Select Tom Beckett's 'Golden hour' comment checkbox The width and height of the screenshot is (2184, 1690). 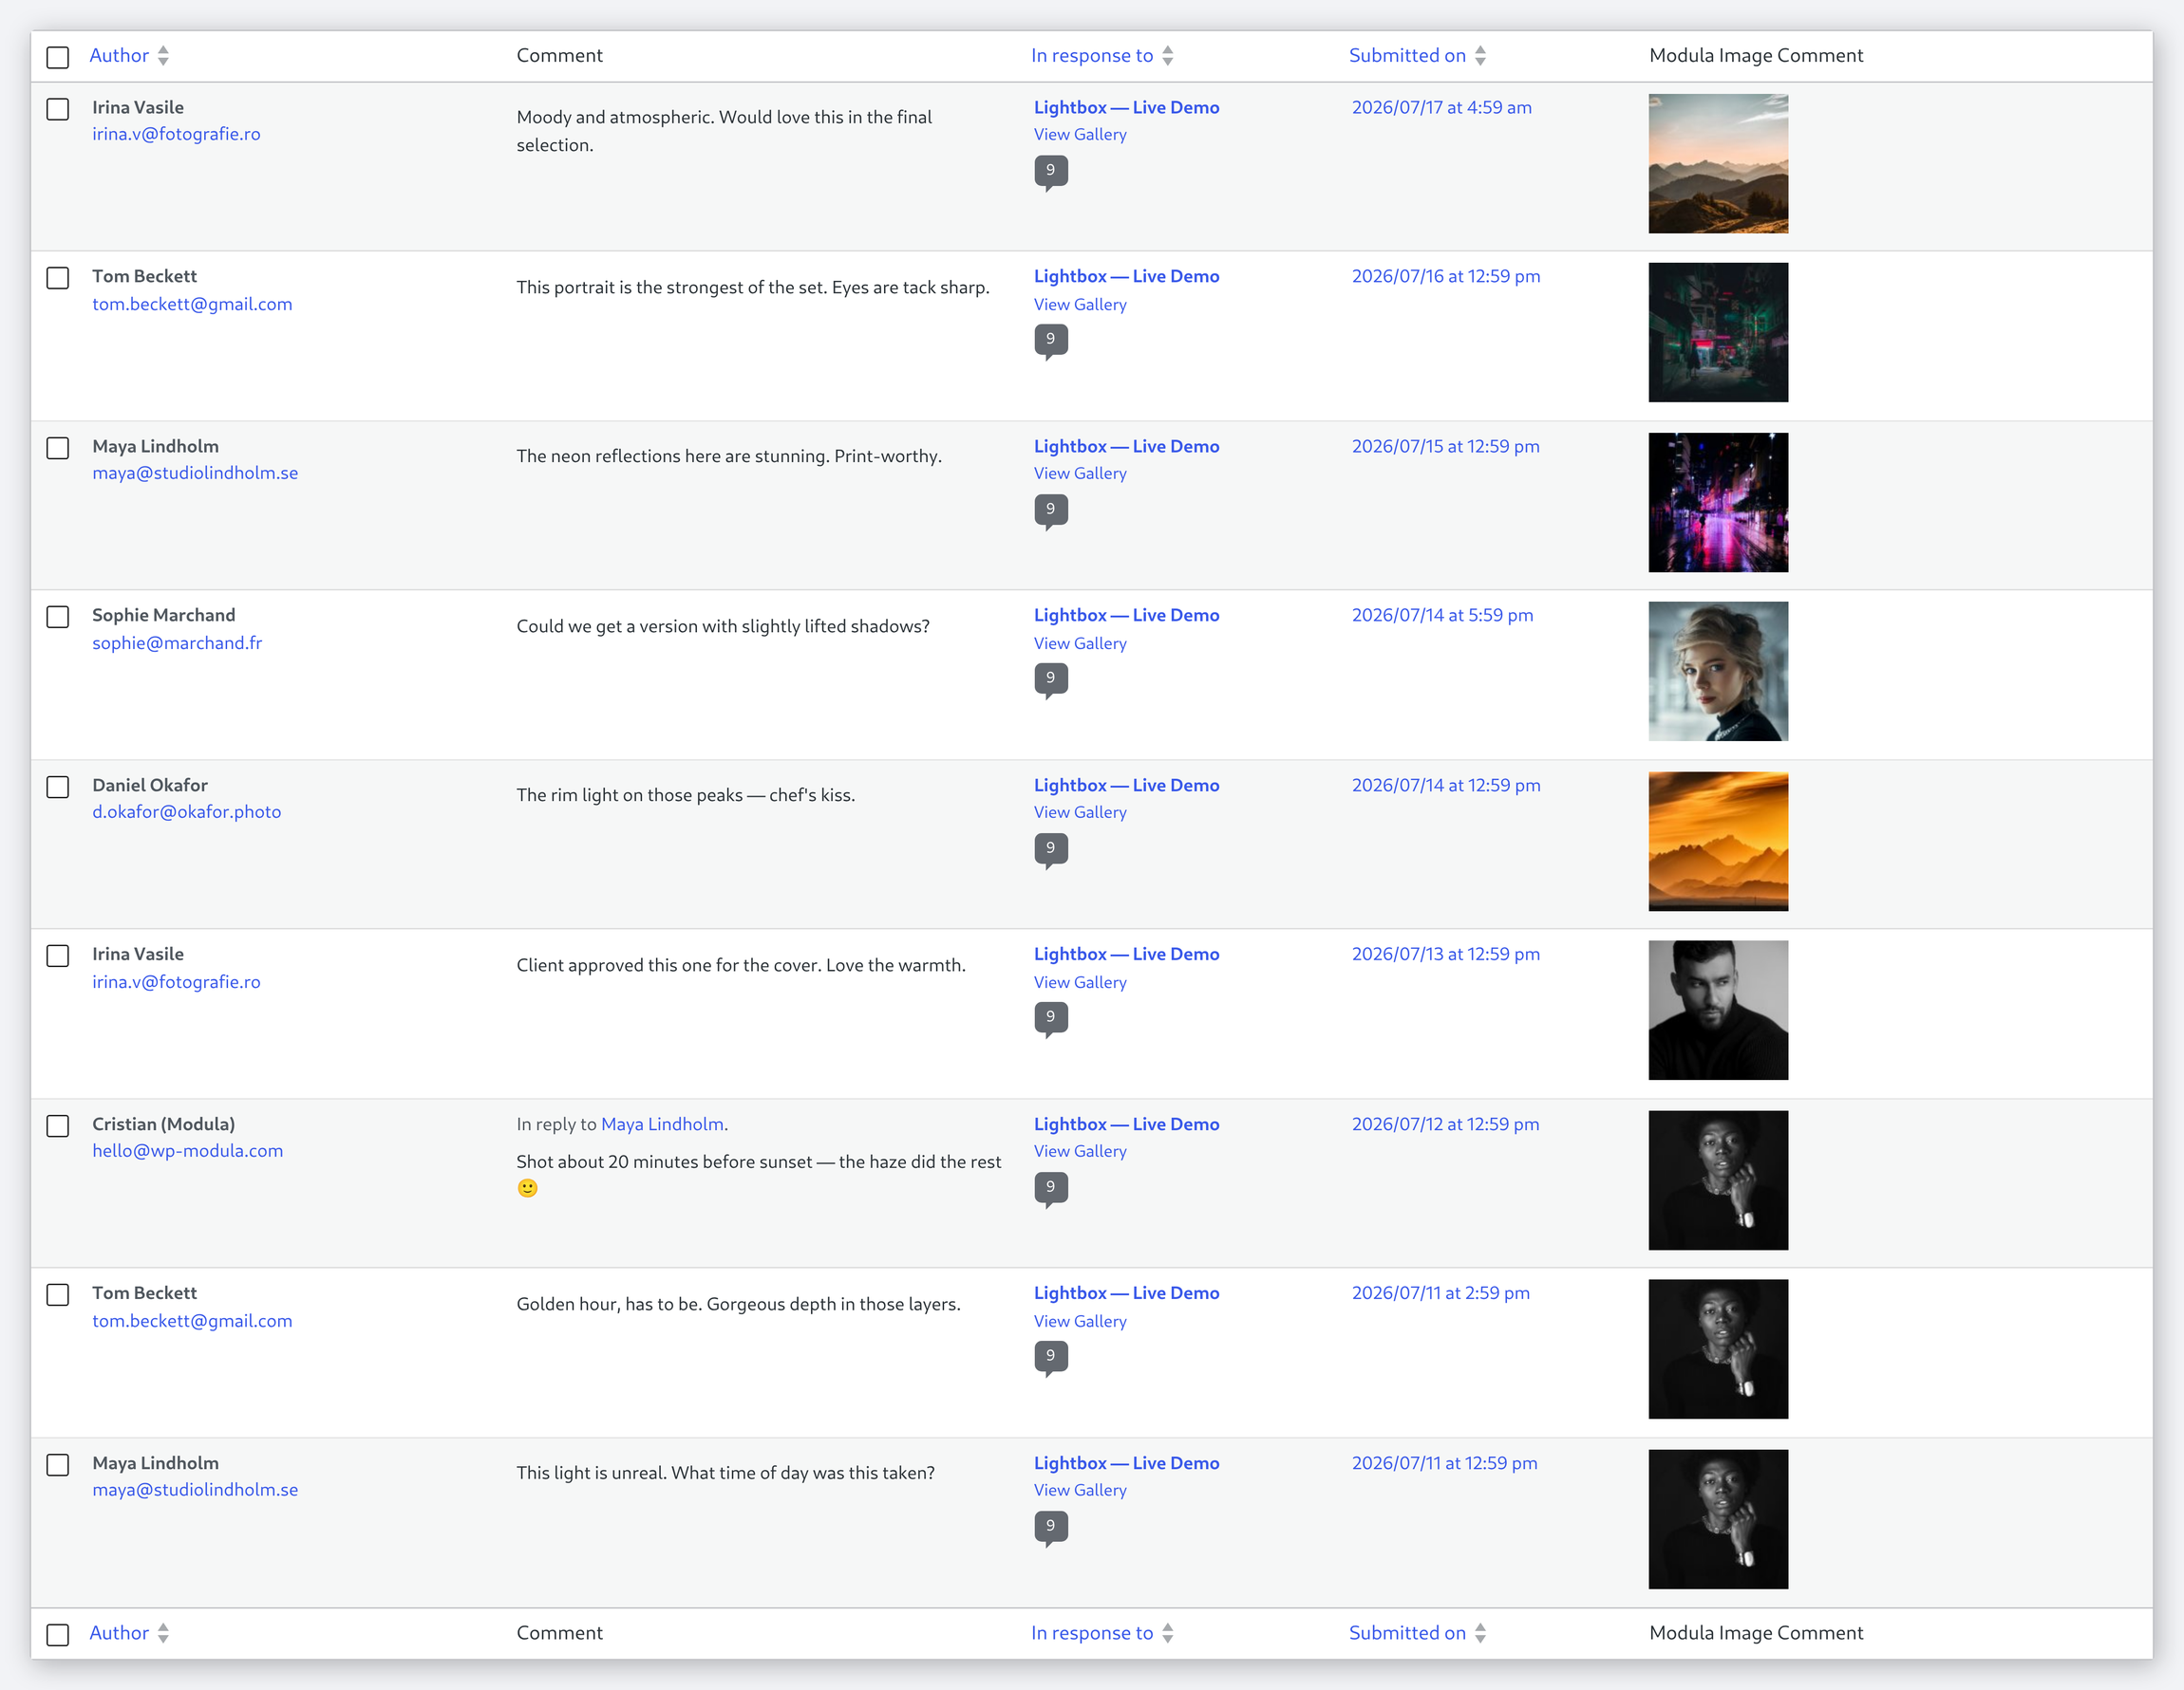tap(58, 1294)
